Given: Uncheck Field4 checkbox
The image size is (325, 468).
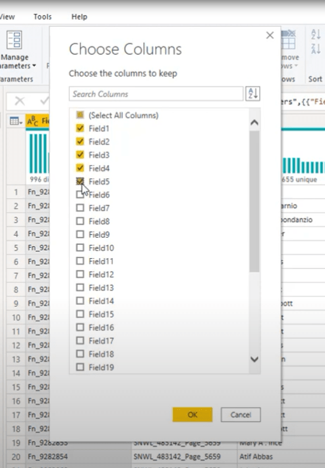Looking at the screenshot, I should (80, 168).
